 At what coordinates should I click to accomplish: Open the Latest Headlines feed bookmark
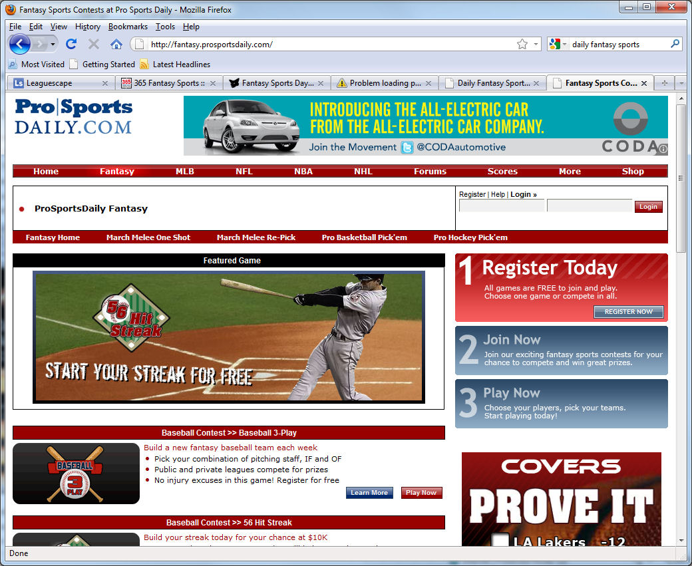pyautogui.click(x=175, y=65)
